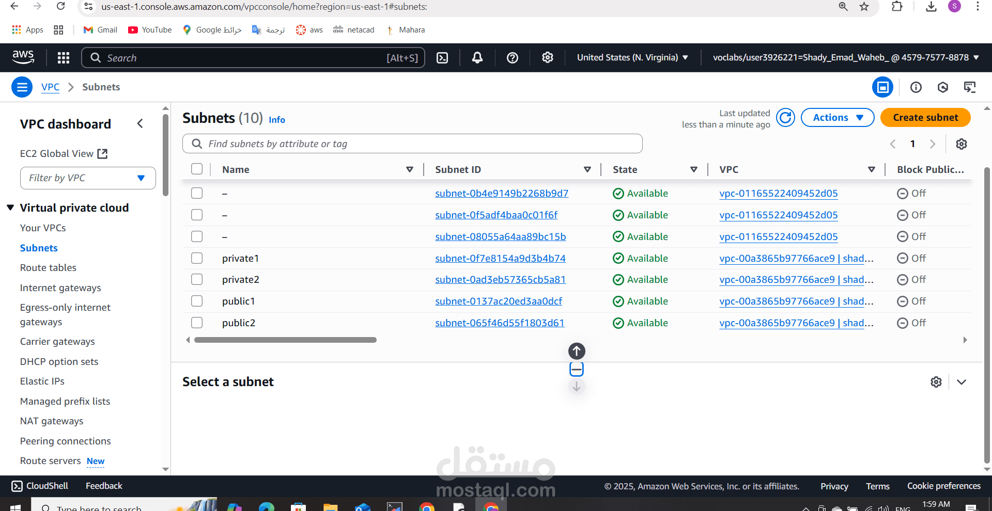
Task: Launch CloudShell from top navigation bar
Action: (x=443, y=58)
